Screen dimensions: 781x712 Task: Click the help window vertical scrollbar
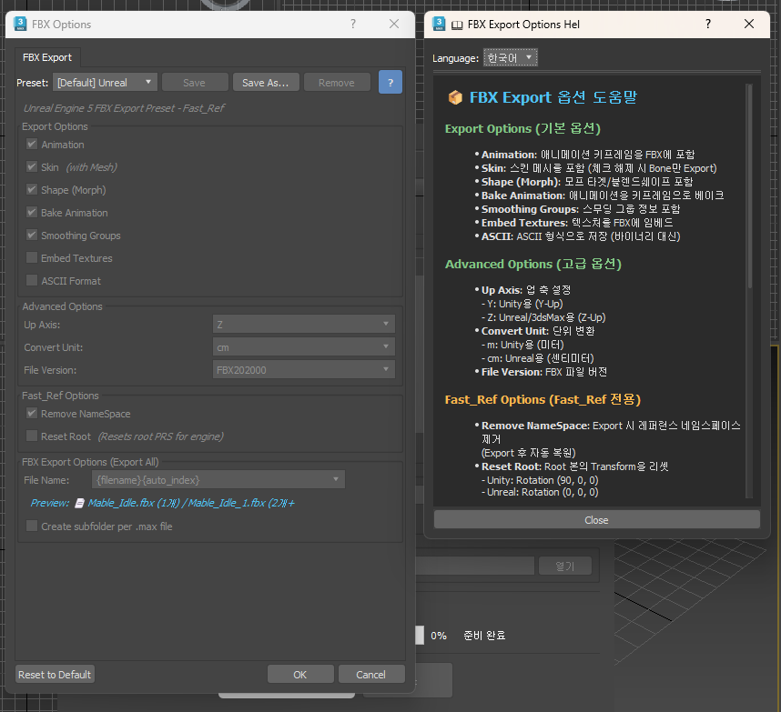point(749,182)
